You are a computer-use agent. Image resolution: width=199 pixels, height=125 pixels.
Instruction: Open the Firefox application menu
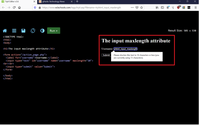click(196, 8)
